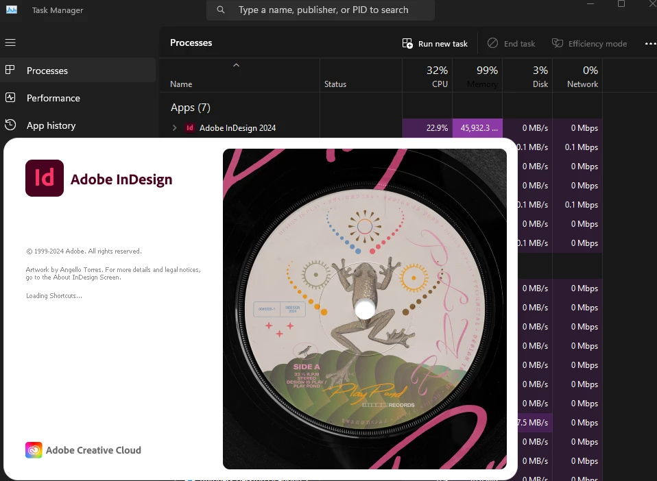The height and width of the screenshot is (481, 657).
Task: Open the Task Manager hamburger navigation menu
Action: click(x=10, y=42)
